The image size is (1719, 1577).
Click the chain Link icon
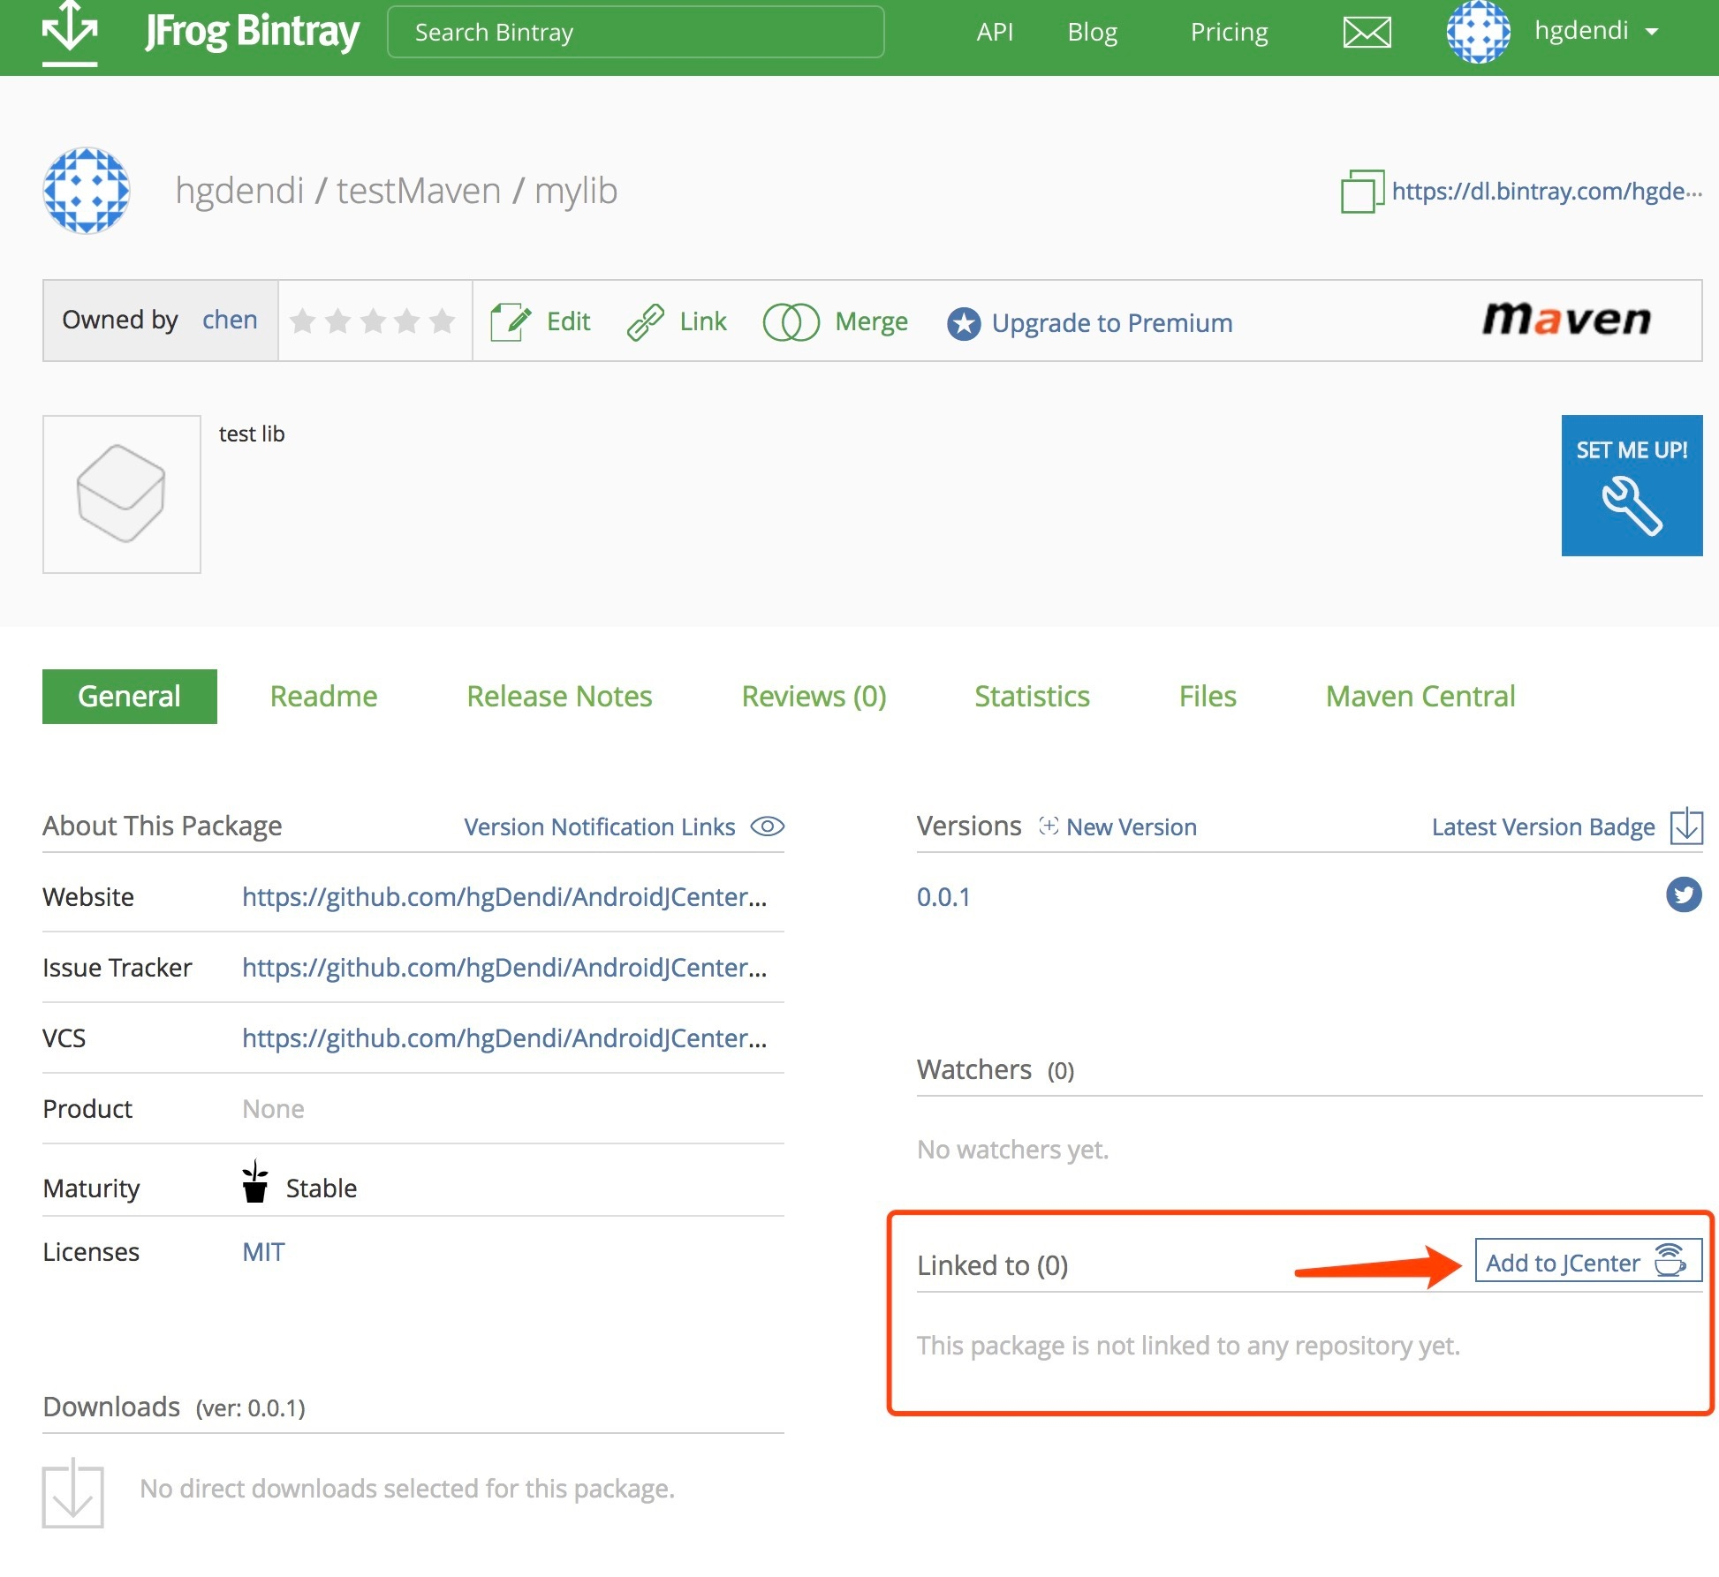tap(646, 321)
